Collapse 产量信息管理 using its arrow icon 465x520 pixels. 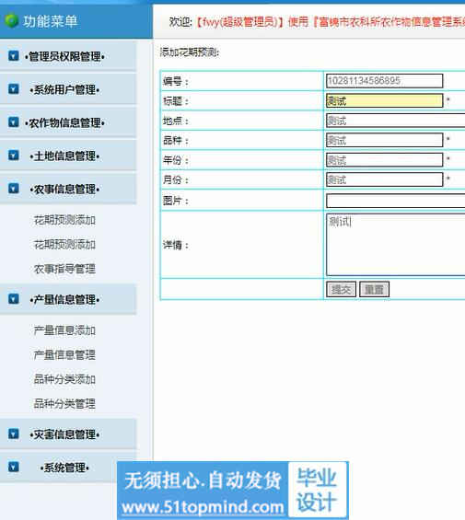click(13, 299)
